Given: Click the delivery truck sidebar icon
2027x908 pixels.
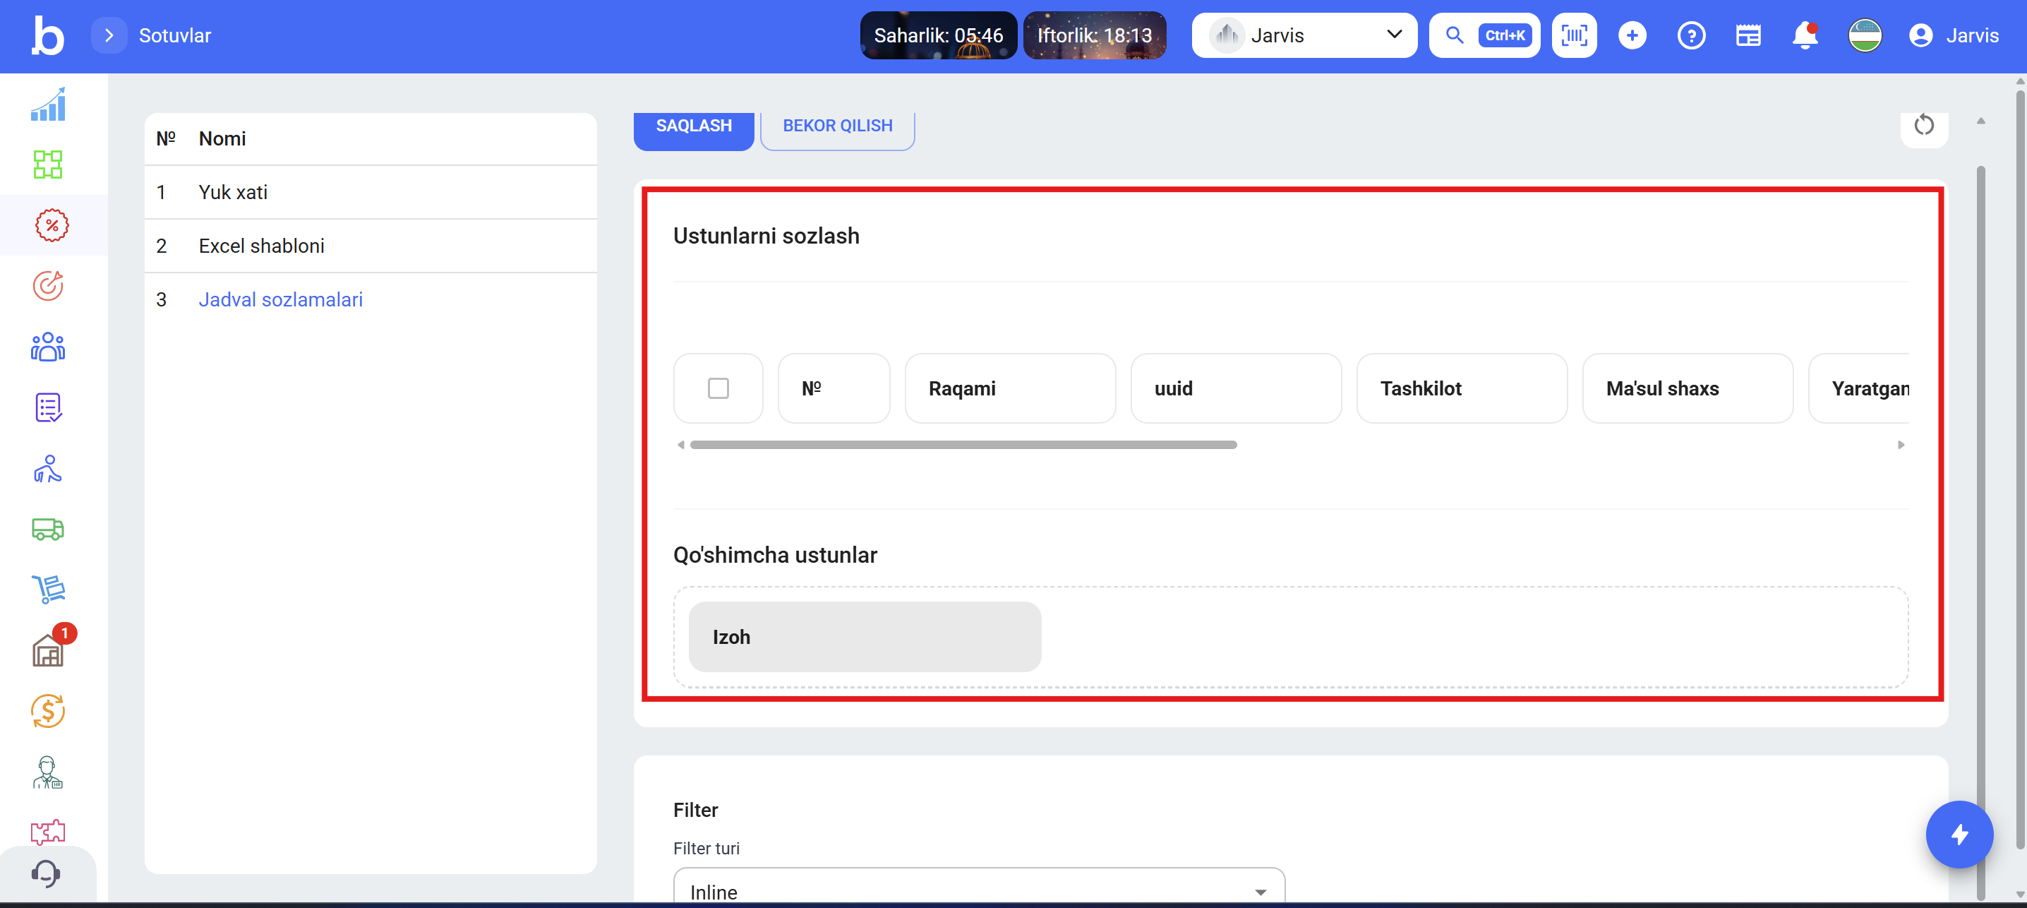Looking at the screenshot, I should 47,530.
